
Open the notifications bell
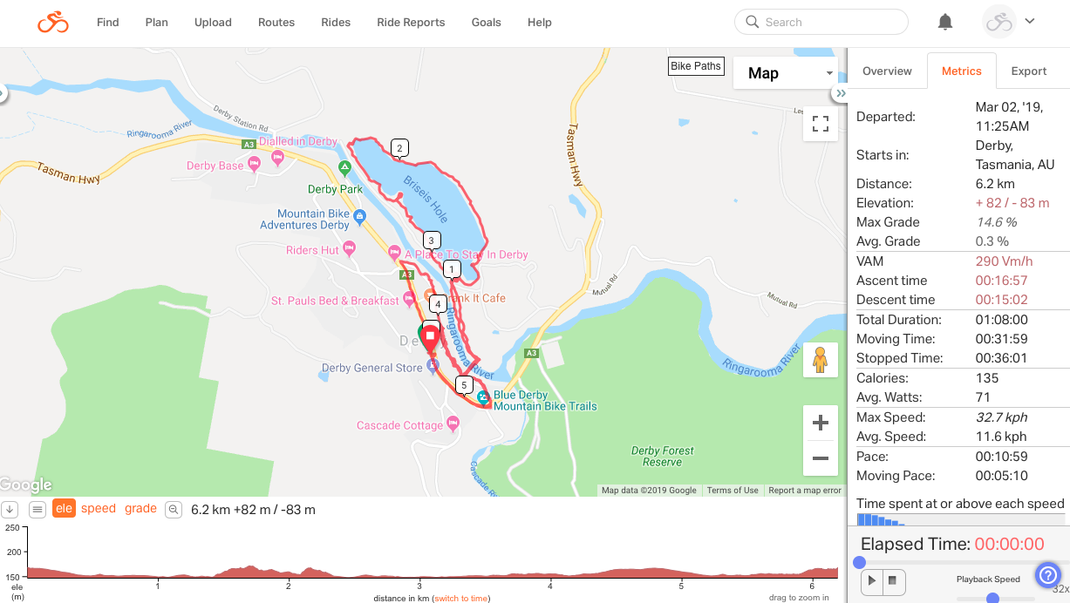(x=945, y=23)
